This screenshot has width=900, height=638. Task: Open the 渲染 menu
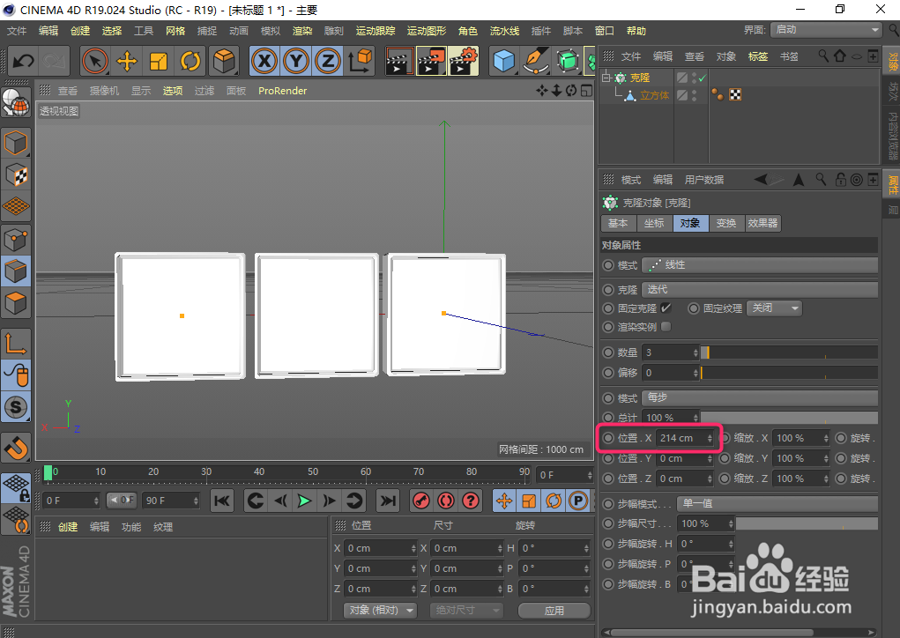pos(302,29)
